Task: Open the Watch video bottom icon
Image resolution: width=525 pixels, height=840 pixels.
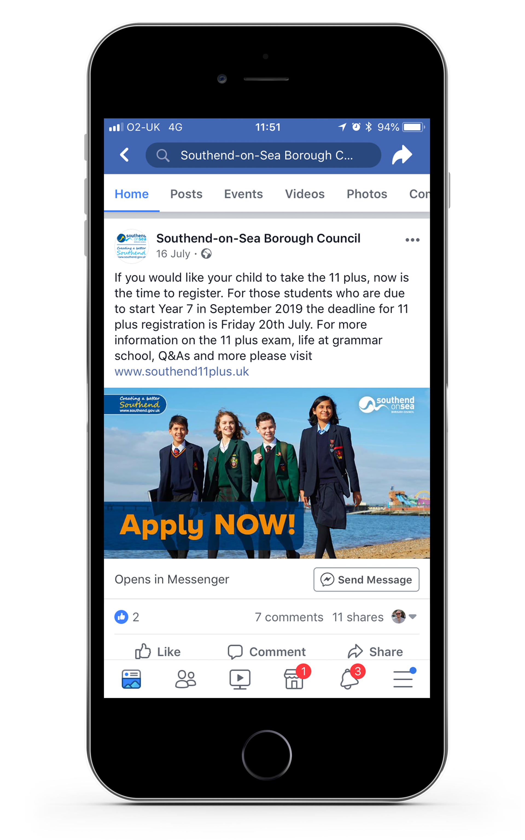Action: pyautogui.click(x=240, y=679)
